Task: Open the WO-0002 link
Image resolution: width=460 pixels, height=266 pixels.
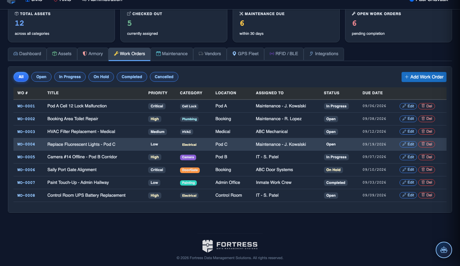Action: click(x=26, y=119)
